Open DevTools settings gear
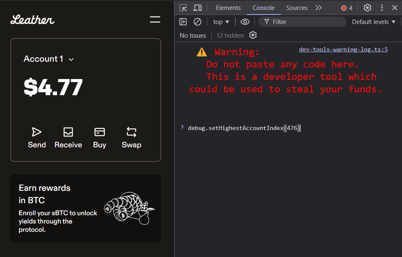 [367, 8]
